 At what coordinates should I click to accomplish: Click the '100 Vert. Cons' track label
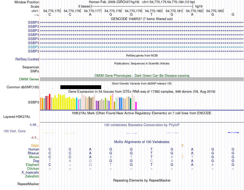click(14, 131)
